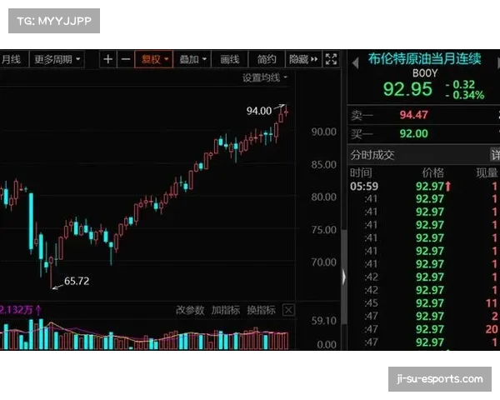
Task: Click the 隐藏 hide panel arrows
Action: (303, 59)
